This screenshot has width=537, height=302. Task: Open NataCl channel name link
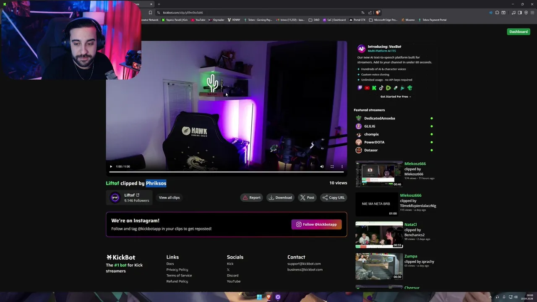[410, 224]
